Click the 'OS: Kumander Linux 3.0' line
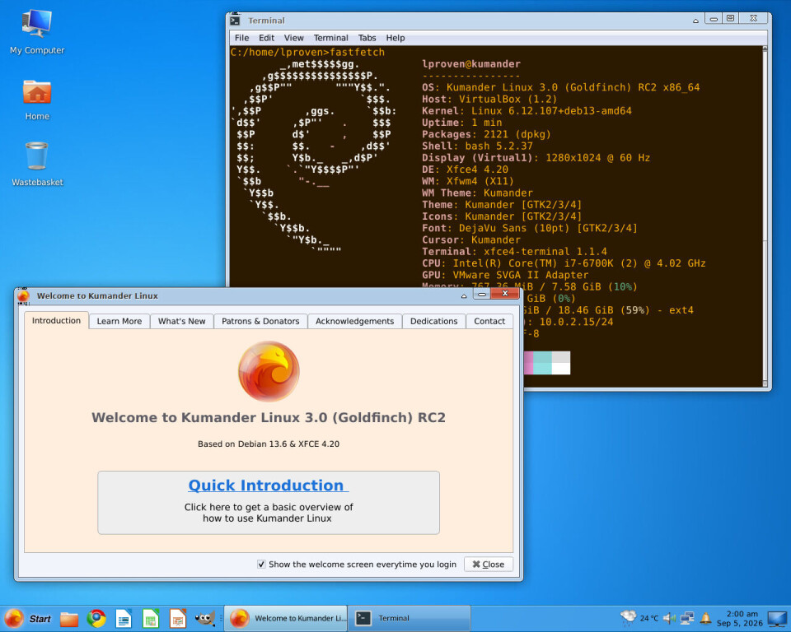Viewport: 791px width, 632px height. click(x=561, y=87)
